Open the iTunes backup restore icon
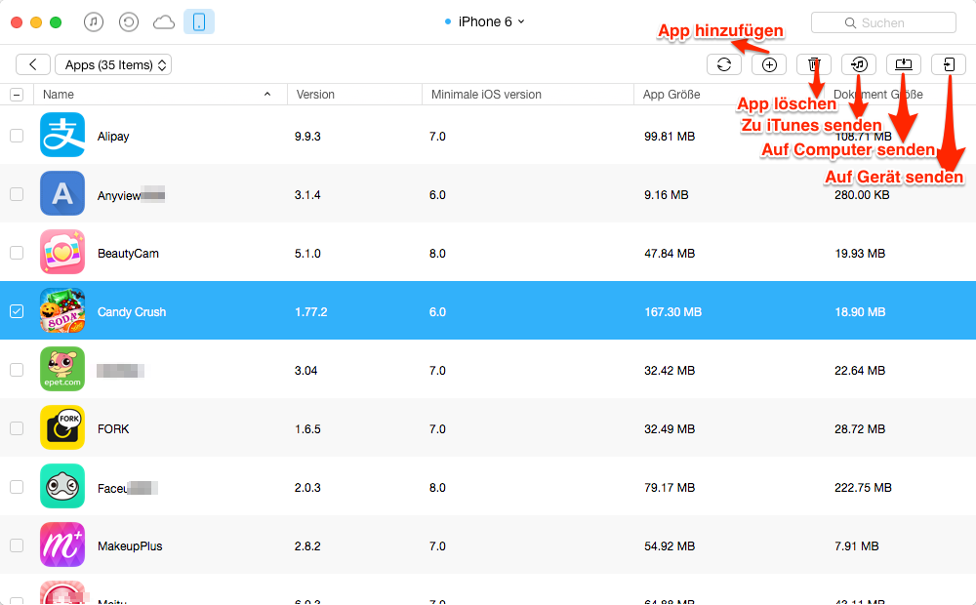 pyautogui.click(x=128, y=22)
